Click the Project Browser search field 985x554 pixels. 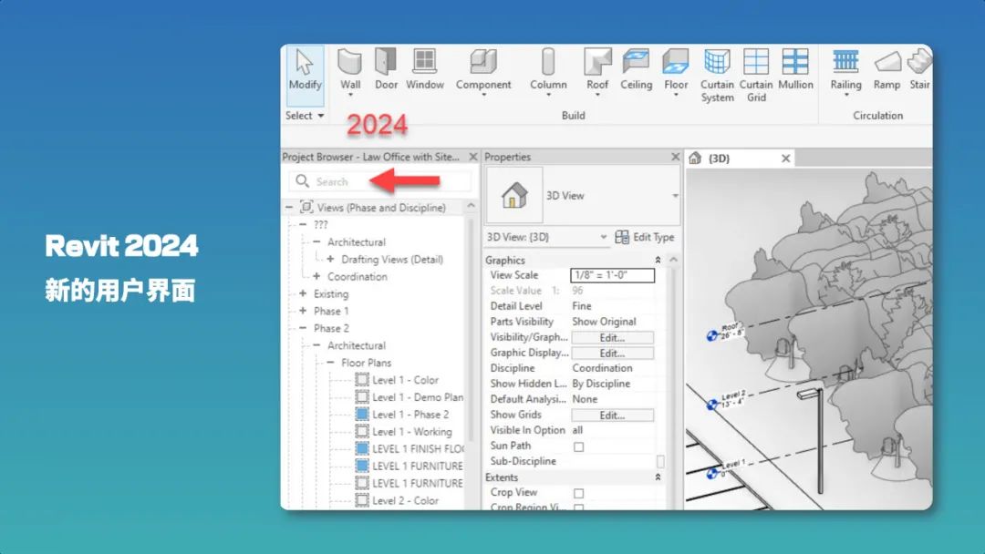pyautogui.click(x=365, y=181)
